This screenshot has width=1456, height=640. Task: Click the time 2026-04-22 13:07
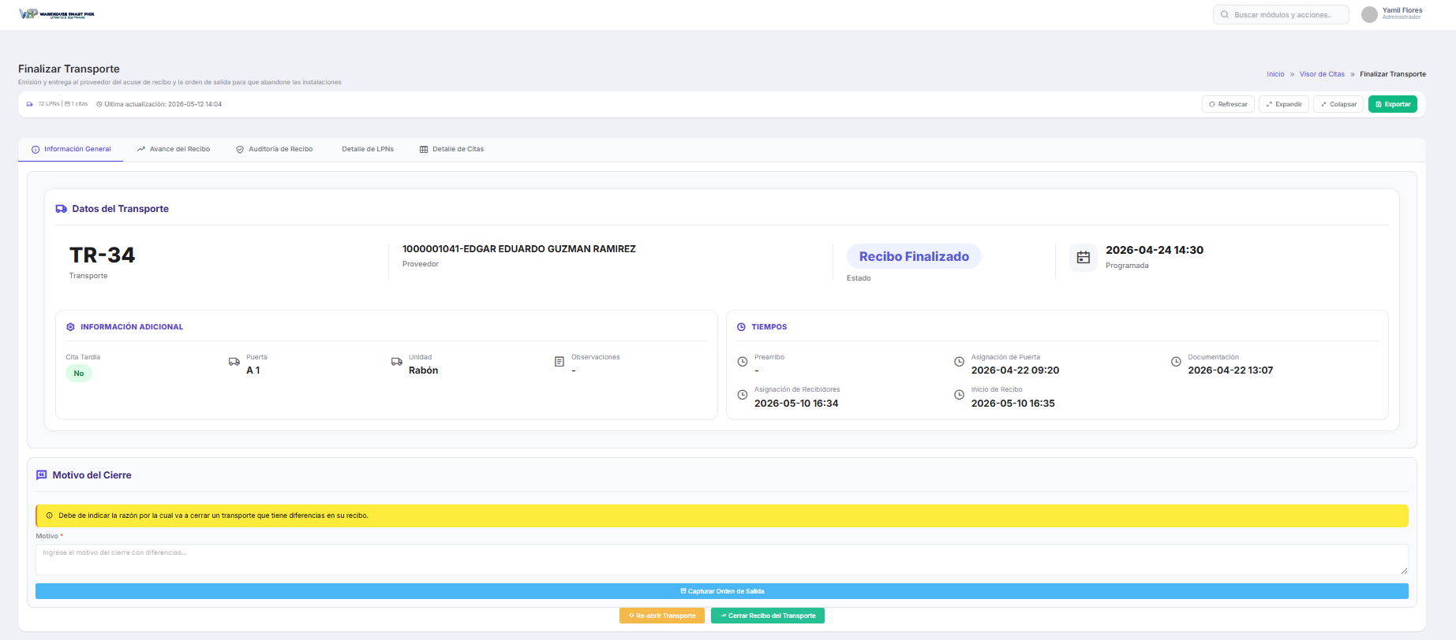pos(1230,370)
